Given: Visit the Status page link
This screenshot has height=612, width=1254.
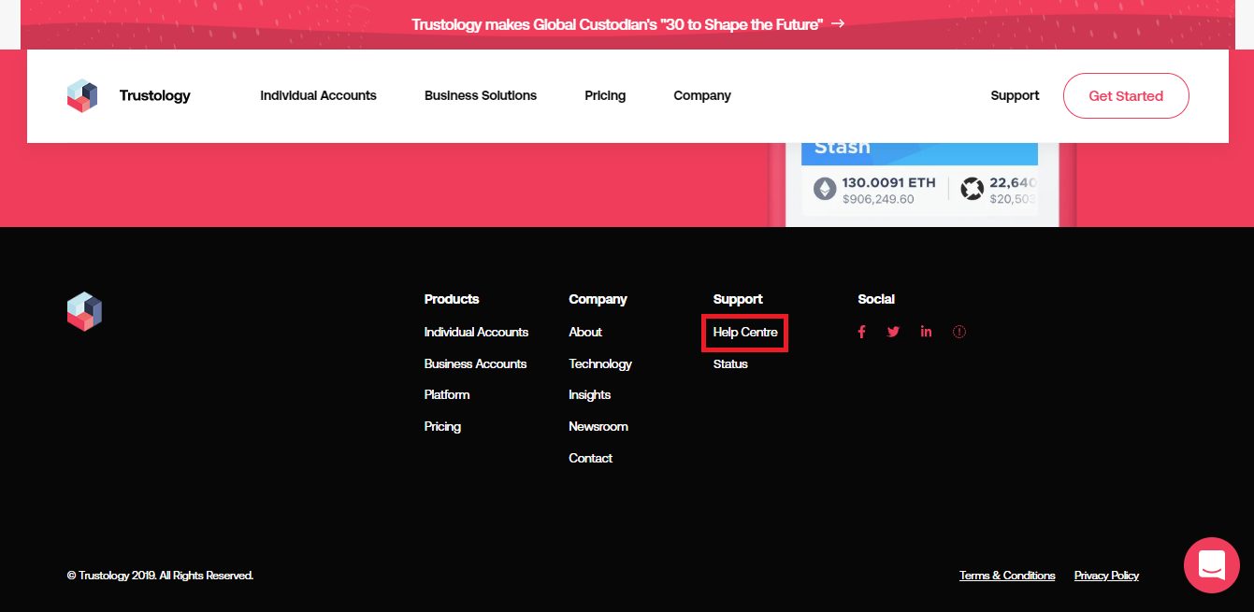Looking at the screenshot, I should pyautogui.click(x=730, y=363).
